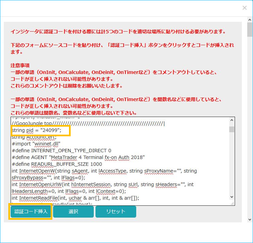This screenshot has height=243, width=253.
Task: Click the line これらのコメントアウトは削除をお願いいたします
Action: tap(66, 86)
